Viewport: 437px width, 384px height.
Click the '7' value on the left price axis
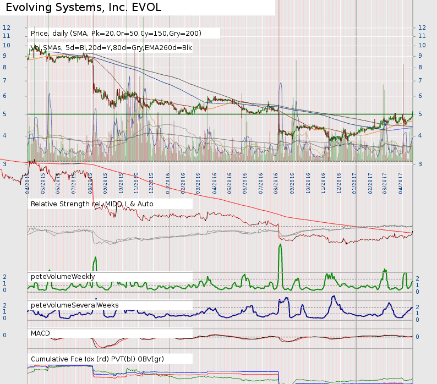5,80
